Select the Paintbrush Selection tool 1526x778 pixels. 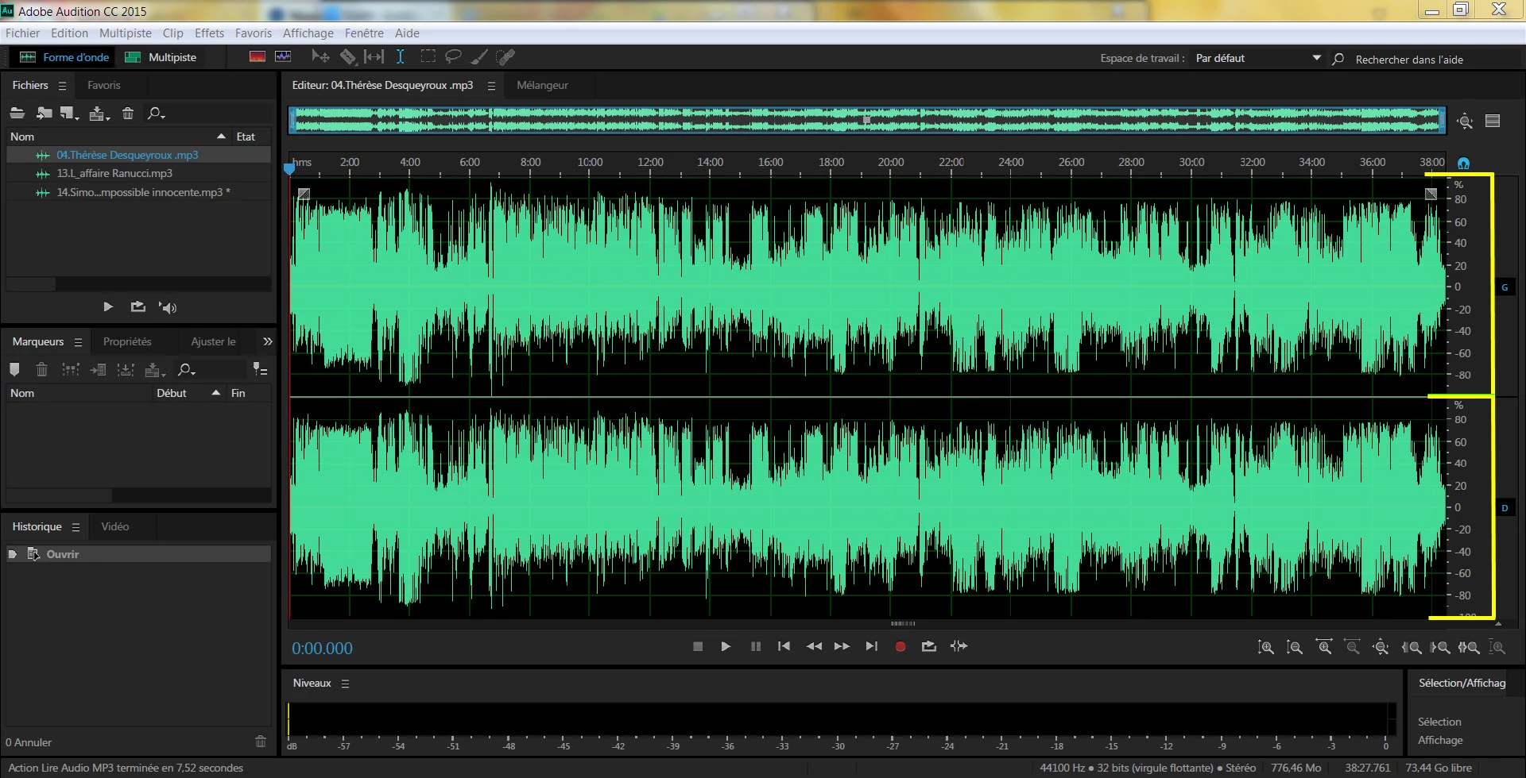pos(479,56)
